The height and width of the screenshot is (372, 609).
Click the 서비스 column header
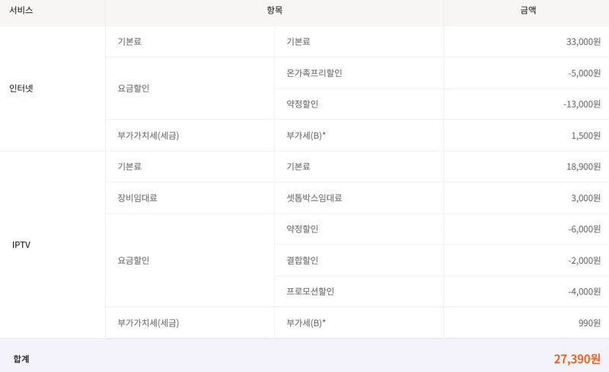point(21,11)
